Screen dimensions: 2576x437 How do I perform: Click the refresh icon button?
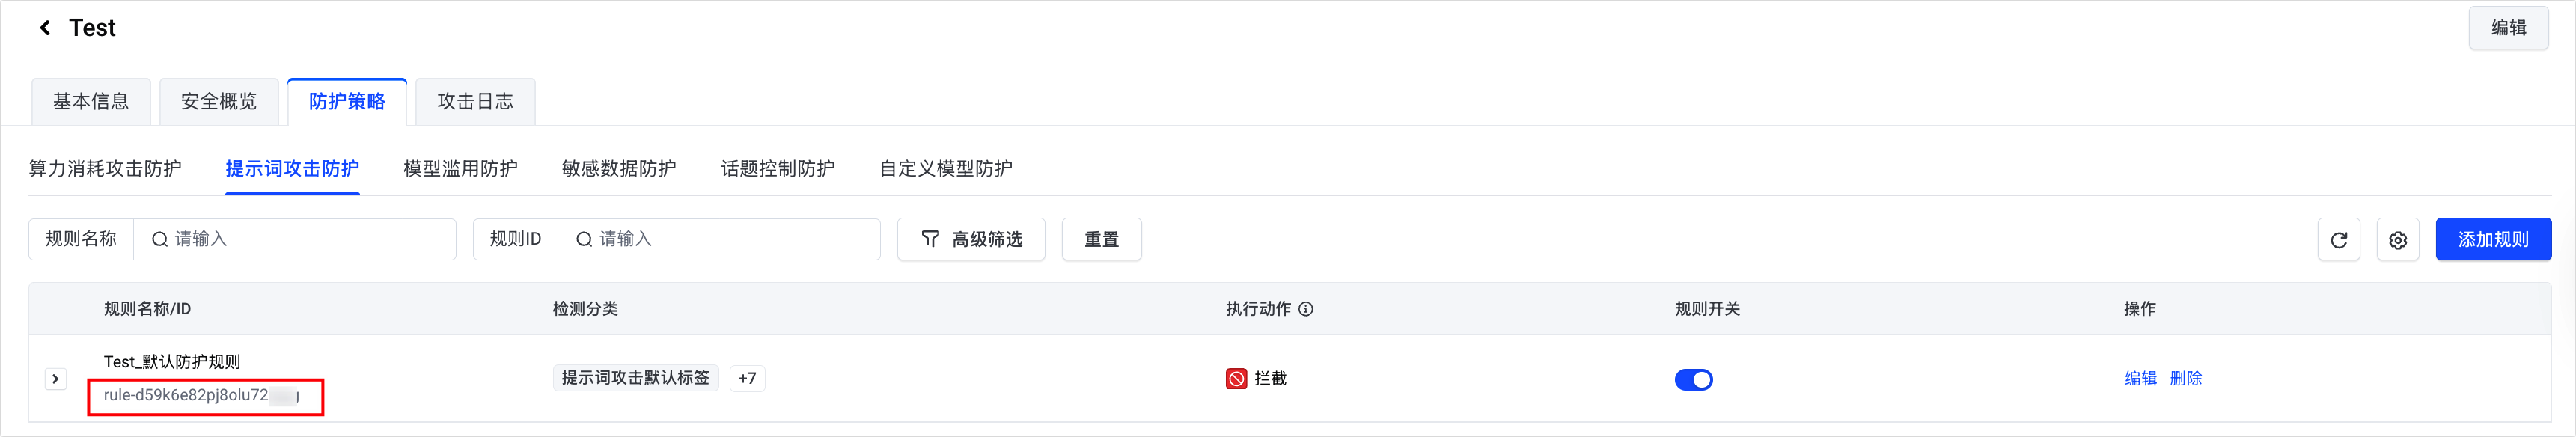(x=2338, y=240)
